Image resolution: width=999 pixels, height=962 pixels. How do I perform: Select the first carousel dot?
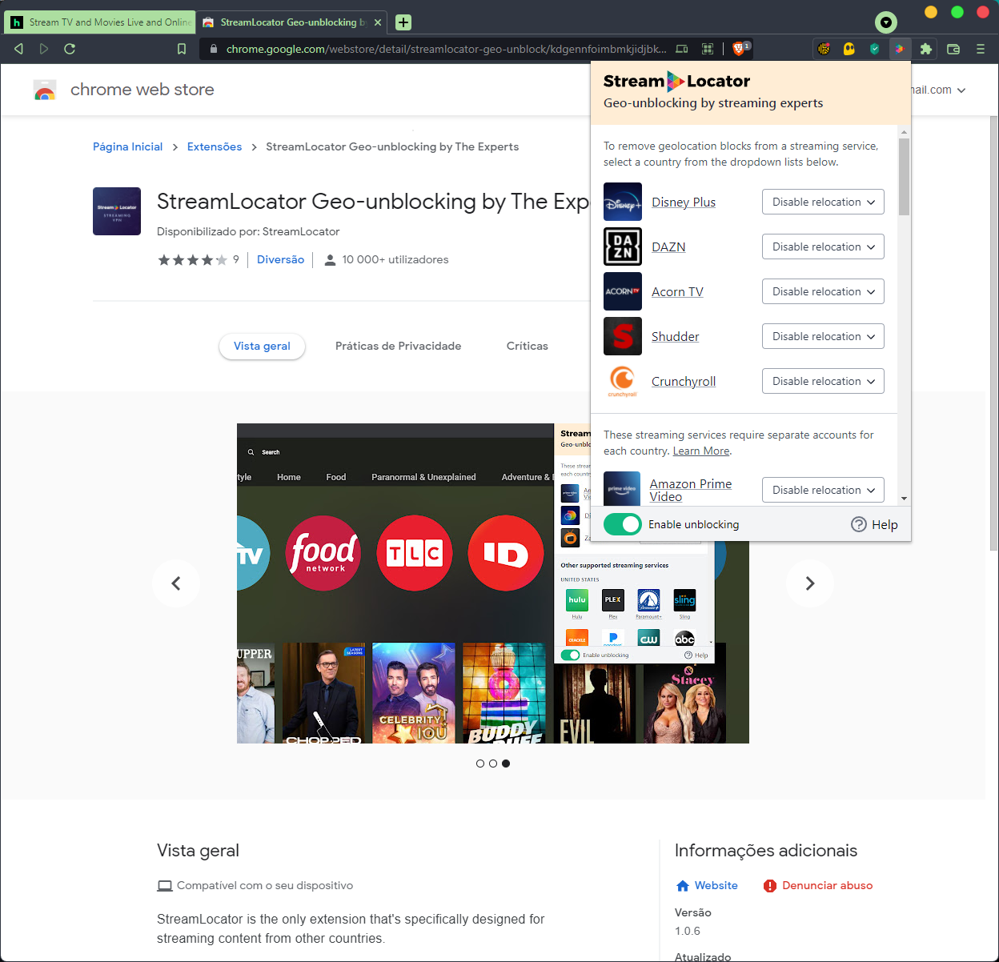[480, 764]
